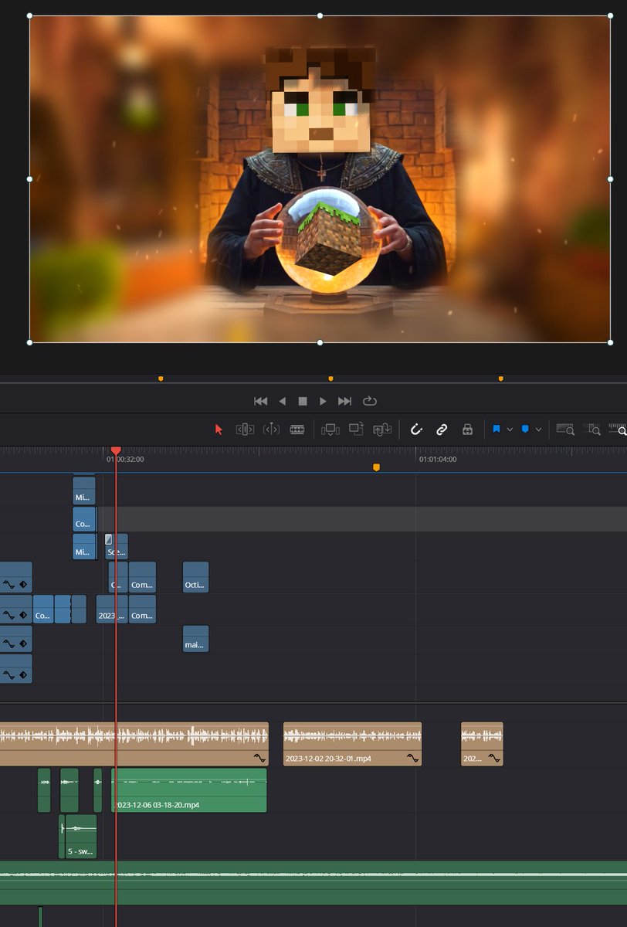Click transition icon on "Sce..." clip
627x927 pixels.
coord(109,538)
